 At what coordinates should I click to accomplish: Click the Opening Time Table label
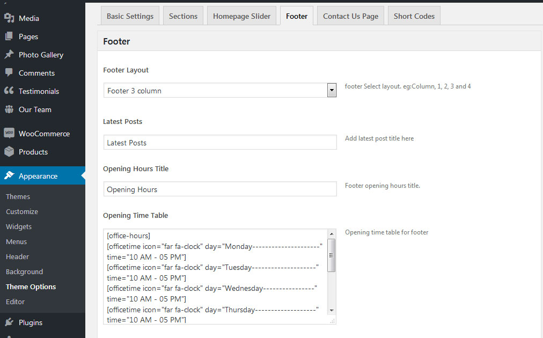coord(135,215)
